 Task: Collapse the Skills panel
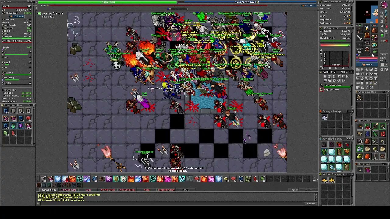[x=31, y=2]
